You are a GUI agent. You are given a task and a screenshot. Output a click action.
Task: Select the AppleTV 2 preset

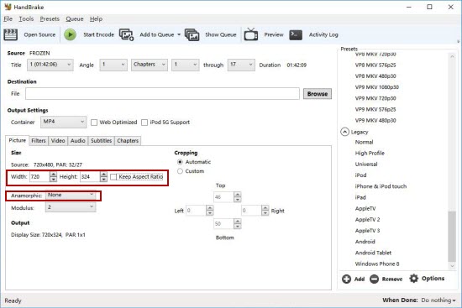click(367, 220)
